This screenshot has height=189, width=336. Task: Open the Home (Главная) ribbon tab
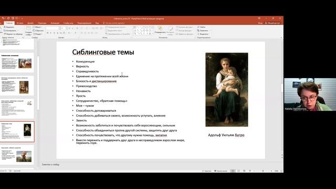pos(9,23)
